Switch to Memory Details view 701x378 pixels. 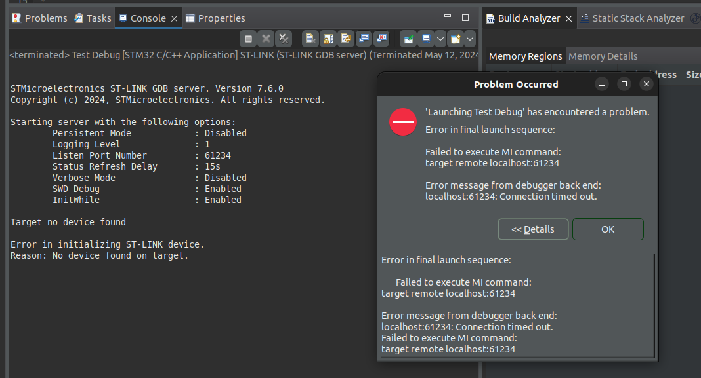point(603,56)
